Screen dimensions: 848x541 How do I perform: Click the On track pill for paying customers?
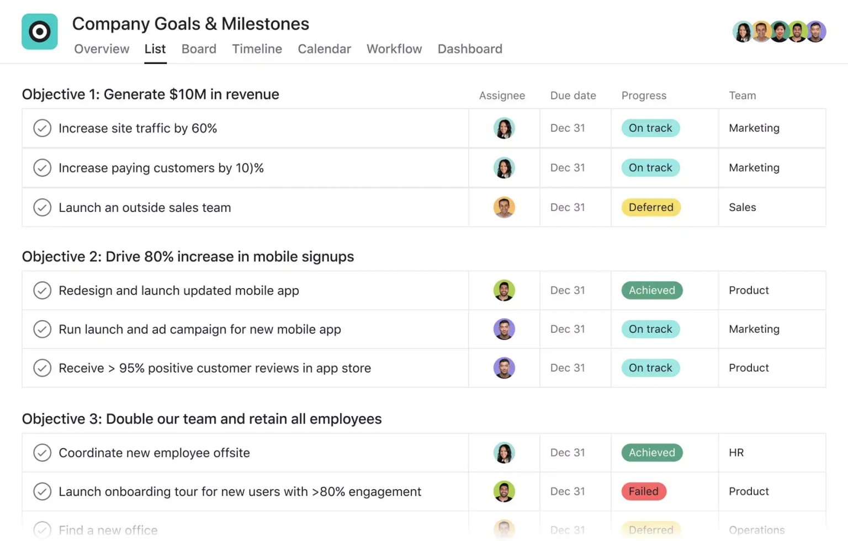point(650,168)
